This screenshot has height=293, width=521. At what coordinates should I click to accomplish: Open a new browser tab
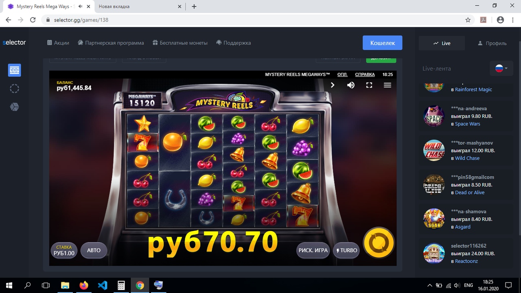point(194,7)
